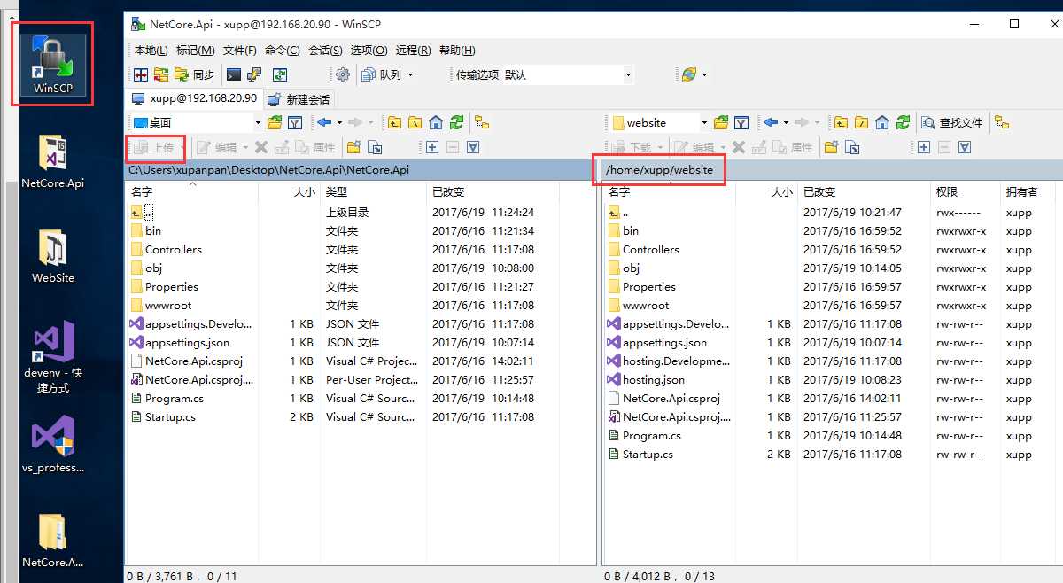Open the 帮助(H) menu
1063x583 pixels.
(x=457, y=51)
